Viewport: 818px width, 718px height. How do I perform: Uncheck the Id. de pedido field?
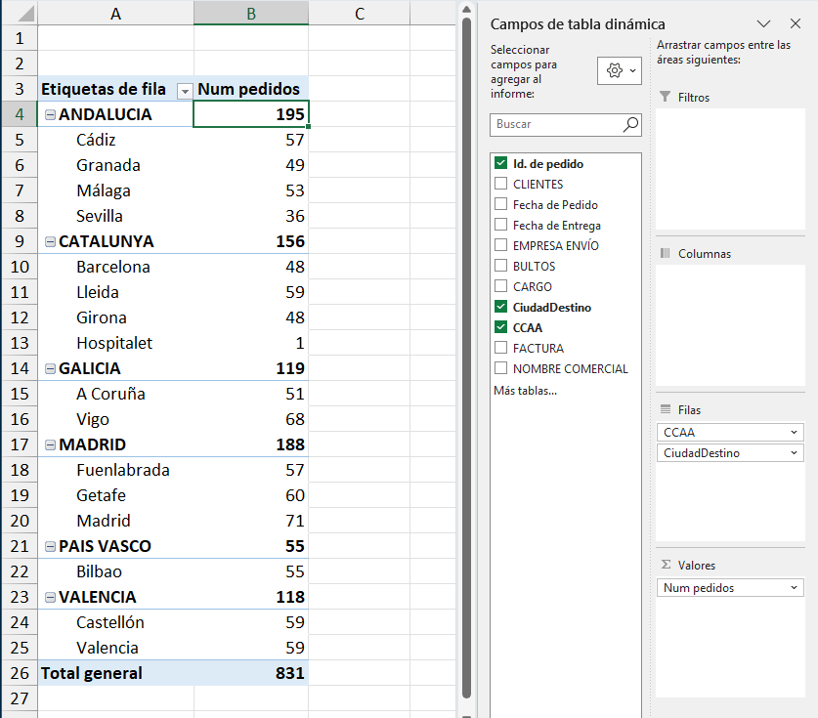click(500, 163)
